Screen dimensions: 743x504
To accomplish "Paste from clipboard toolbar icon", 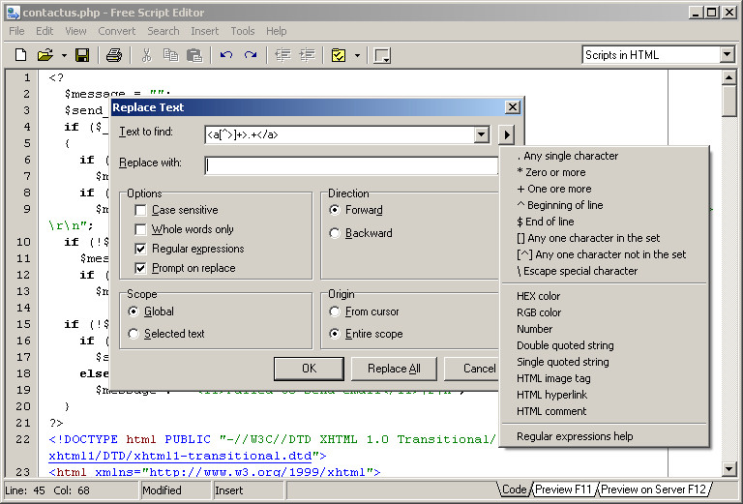I will [194, 55].
